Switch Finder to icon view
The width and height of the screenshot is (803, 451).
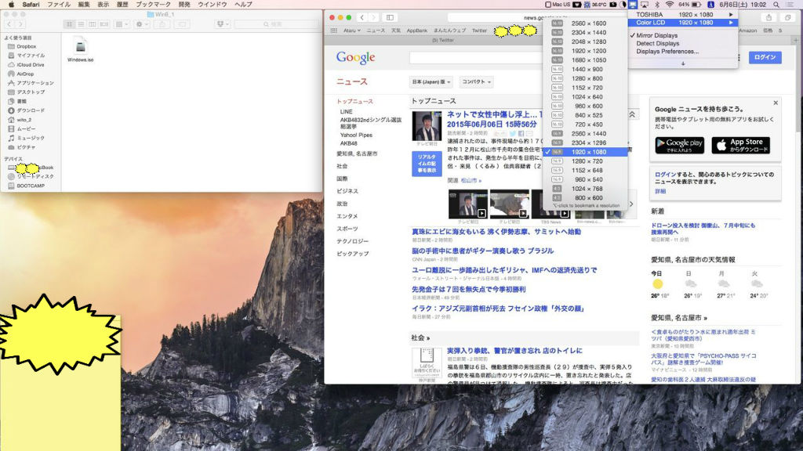tap(70, 24)
